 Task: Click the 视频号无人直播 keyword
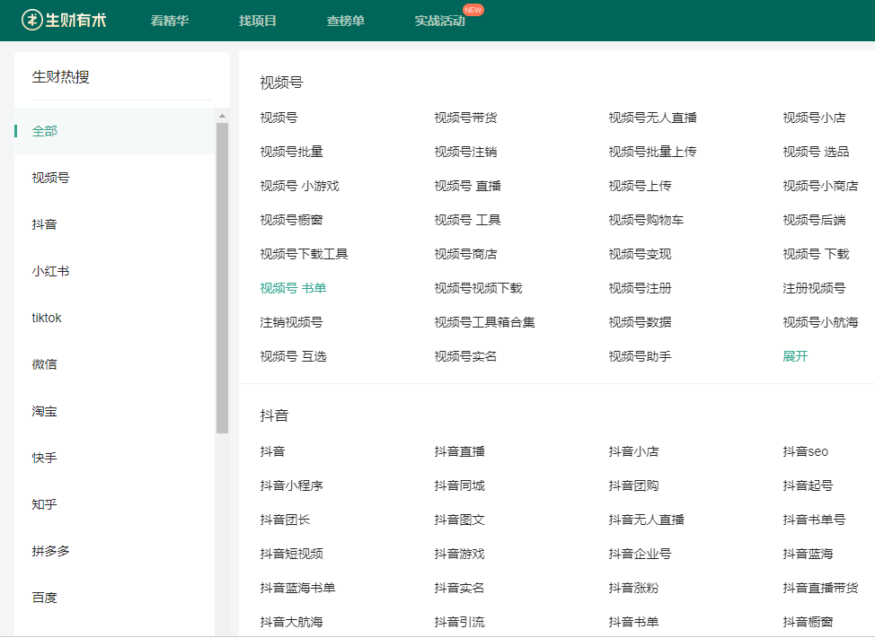[653, 118]
